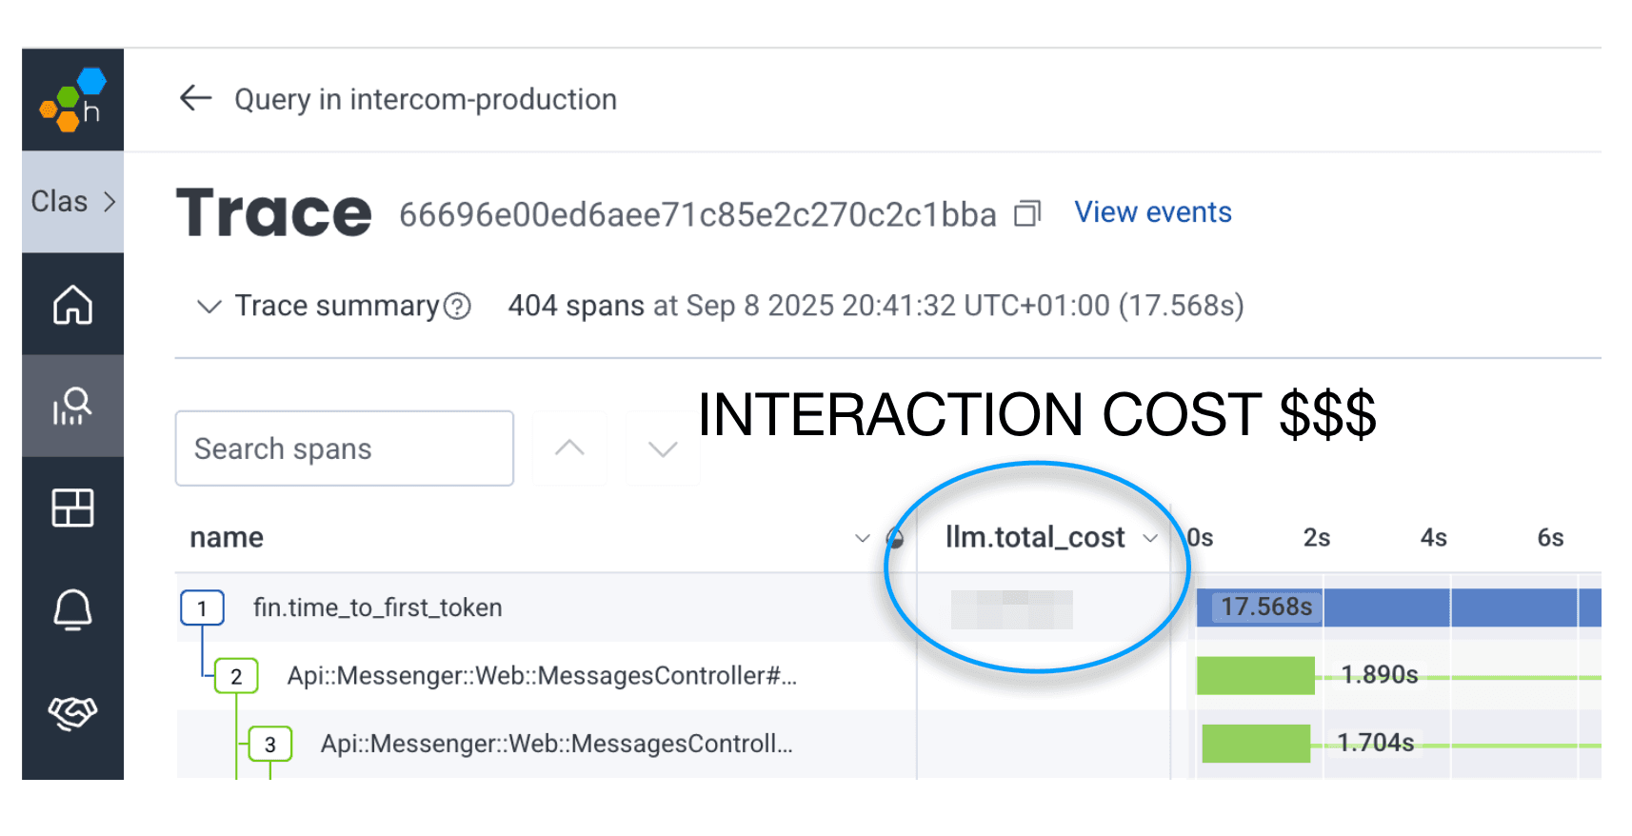Show Trace summary help tooltip

pyautogui.click(x=458, y=307)
